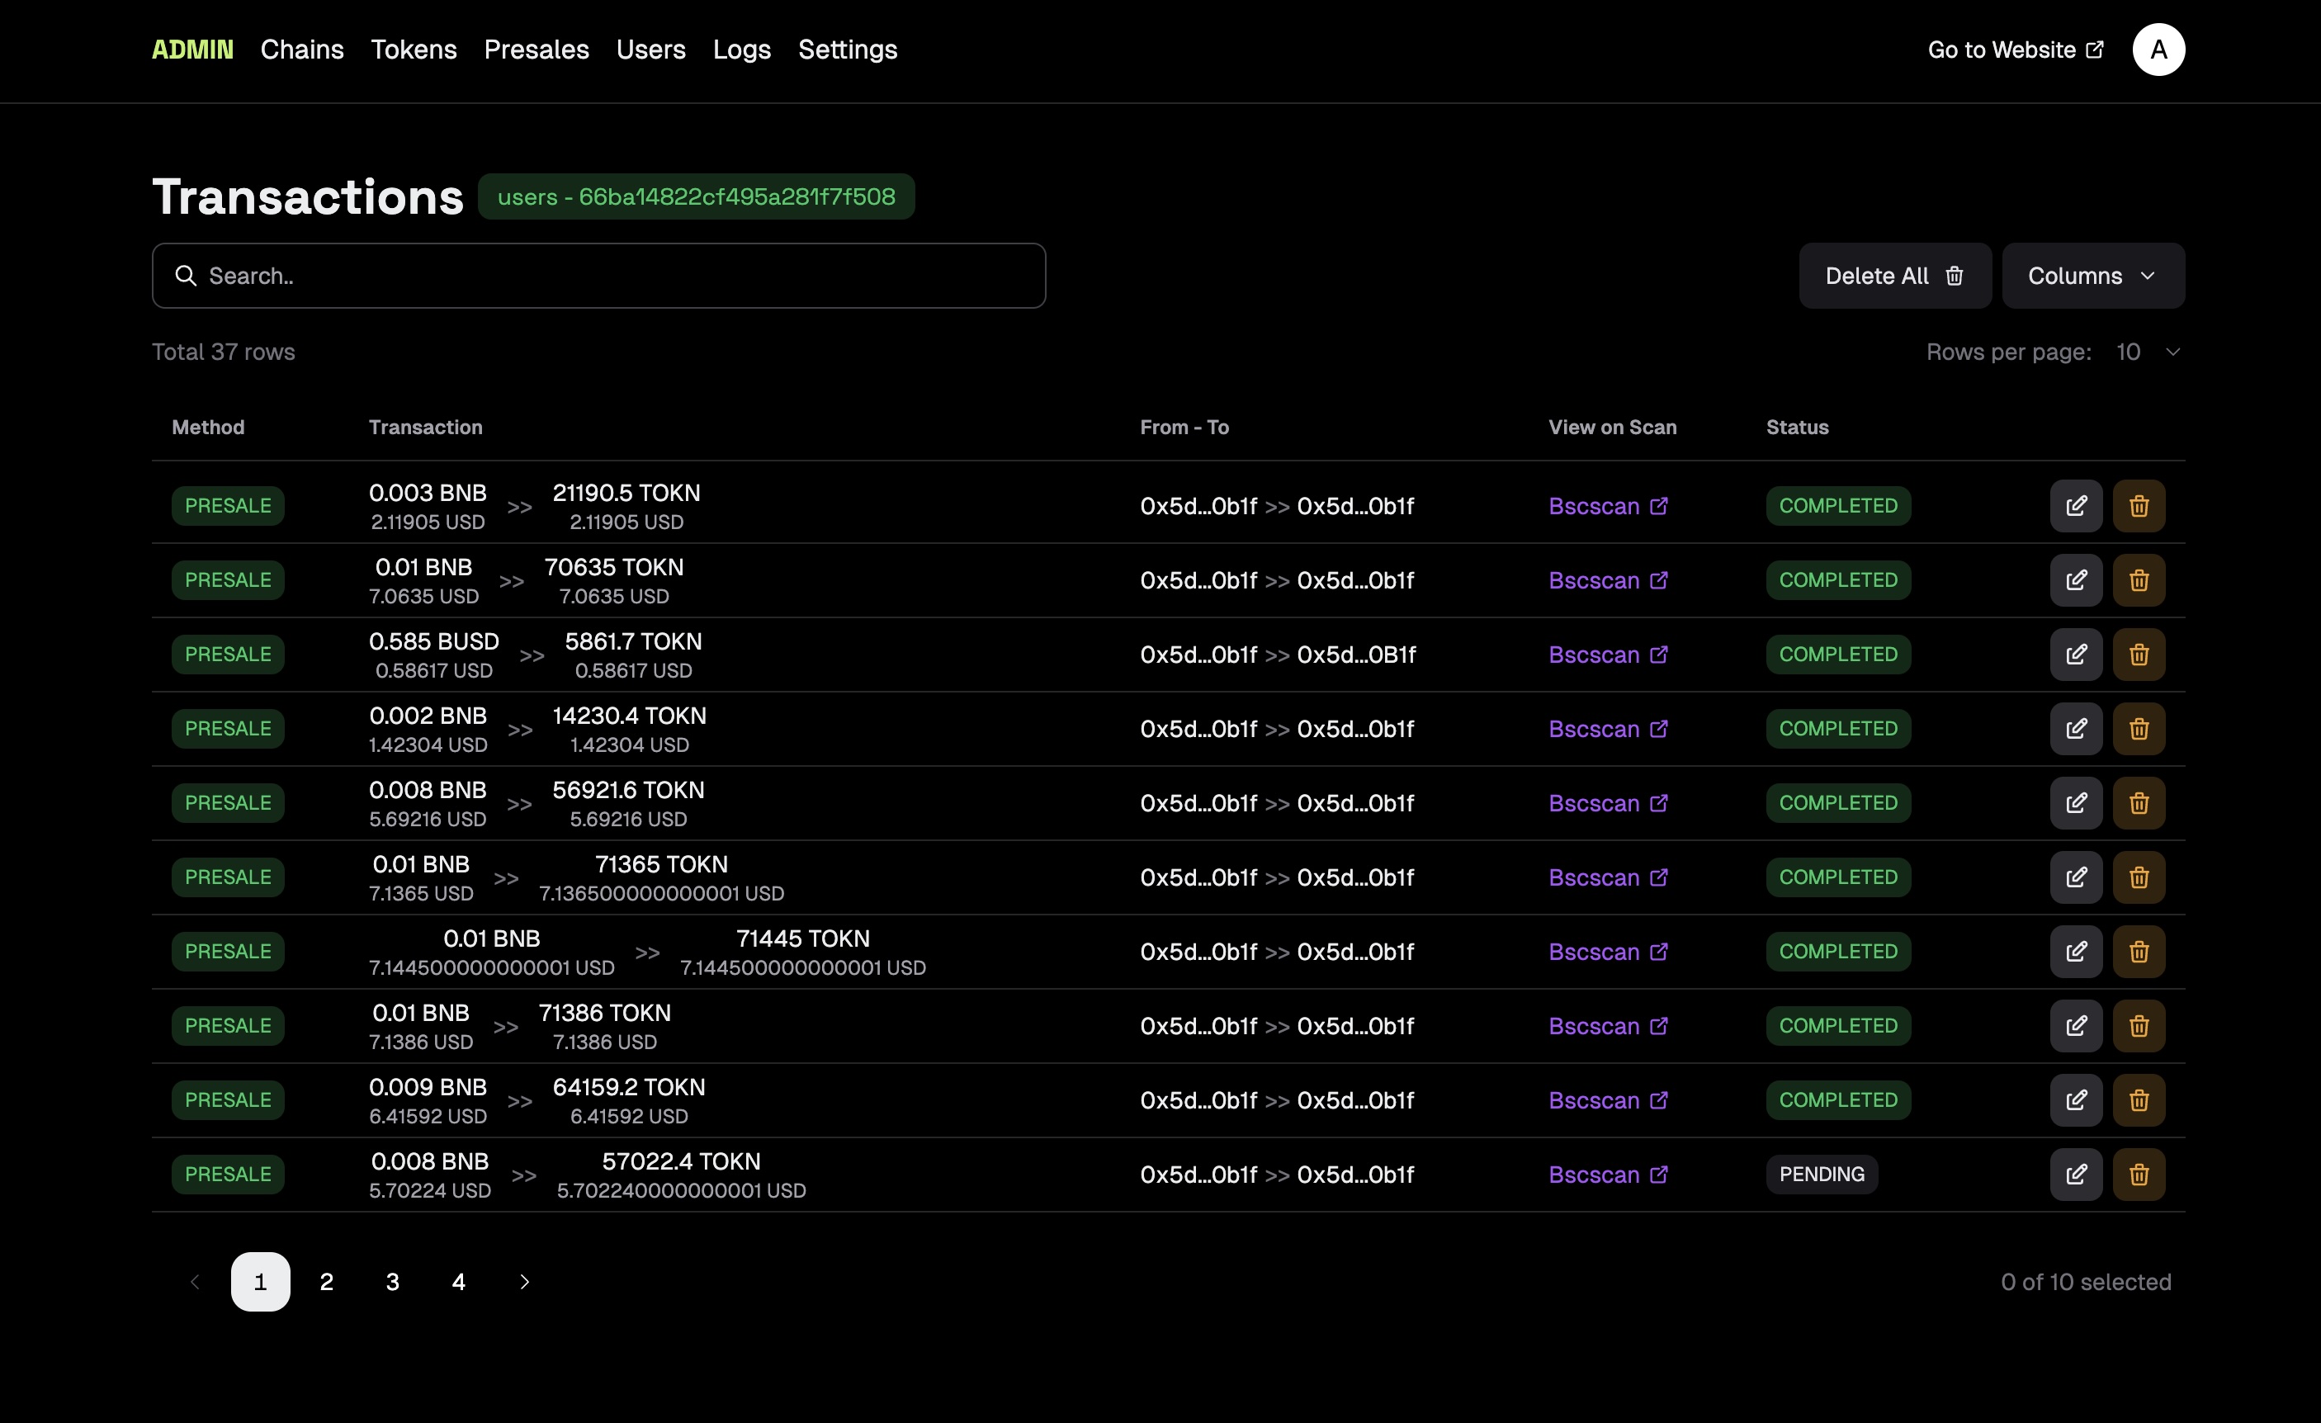Follow the Go to Website link
The width and height of the screenshot is (2321, 1423).
[2015, 49]
